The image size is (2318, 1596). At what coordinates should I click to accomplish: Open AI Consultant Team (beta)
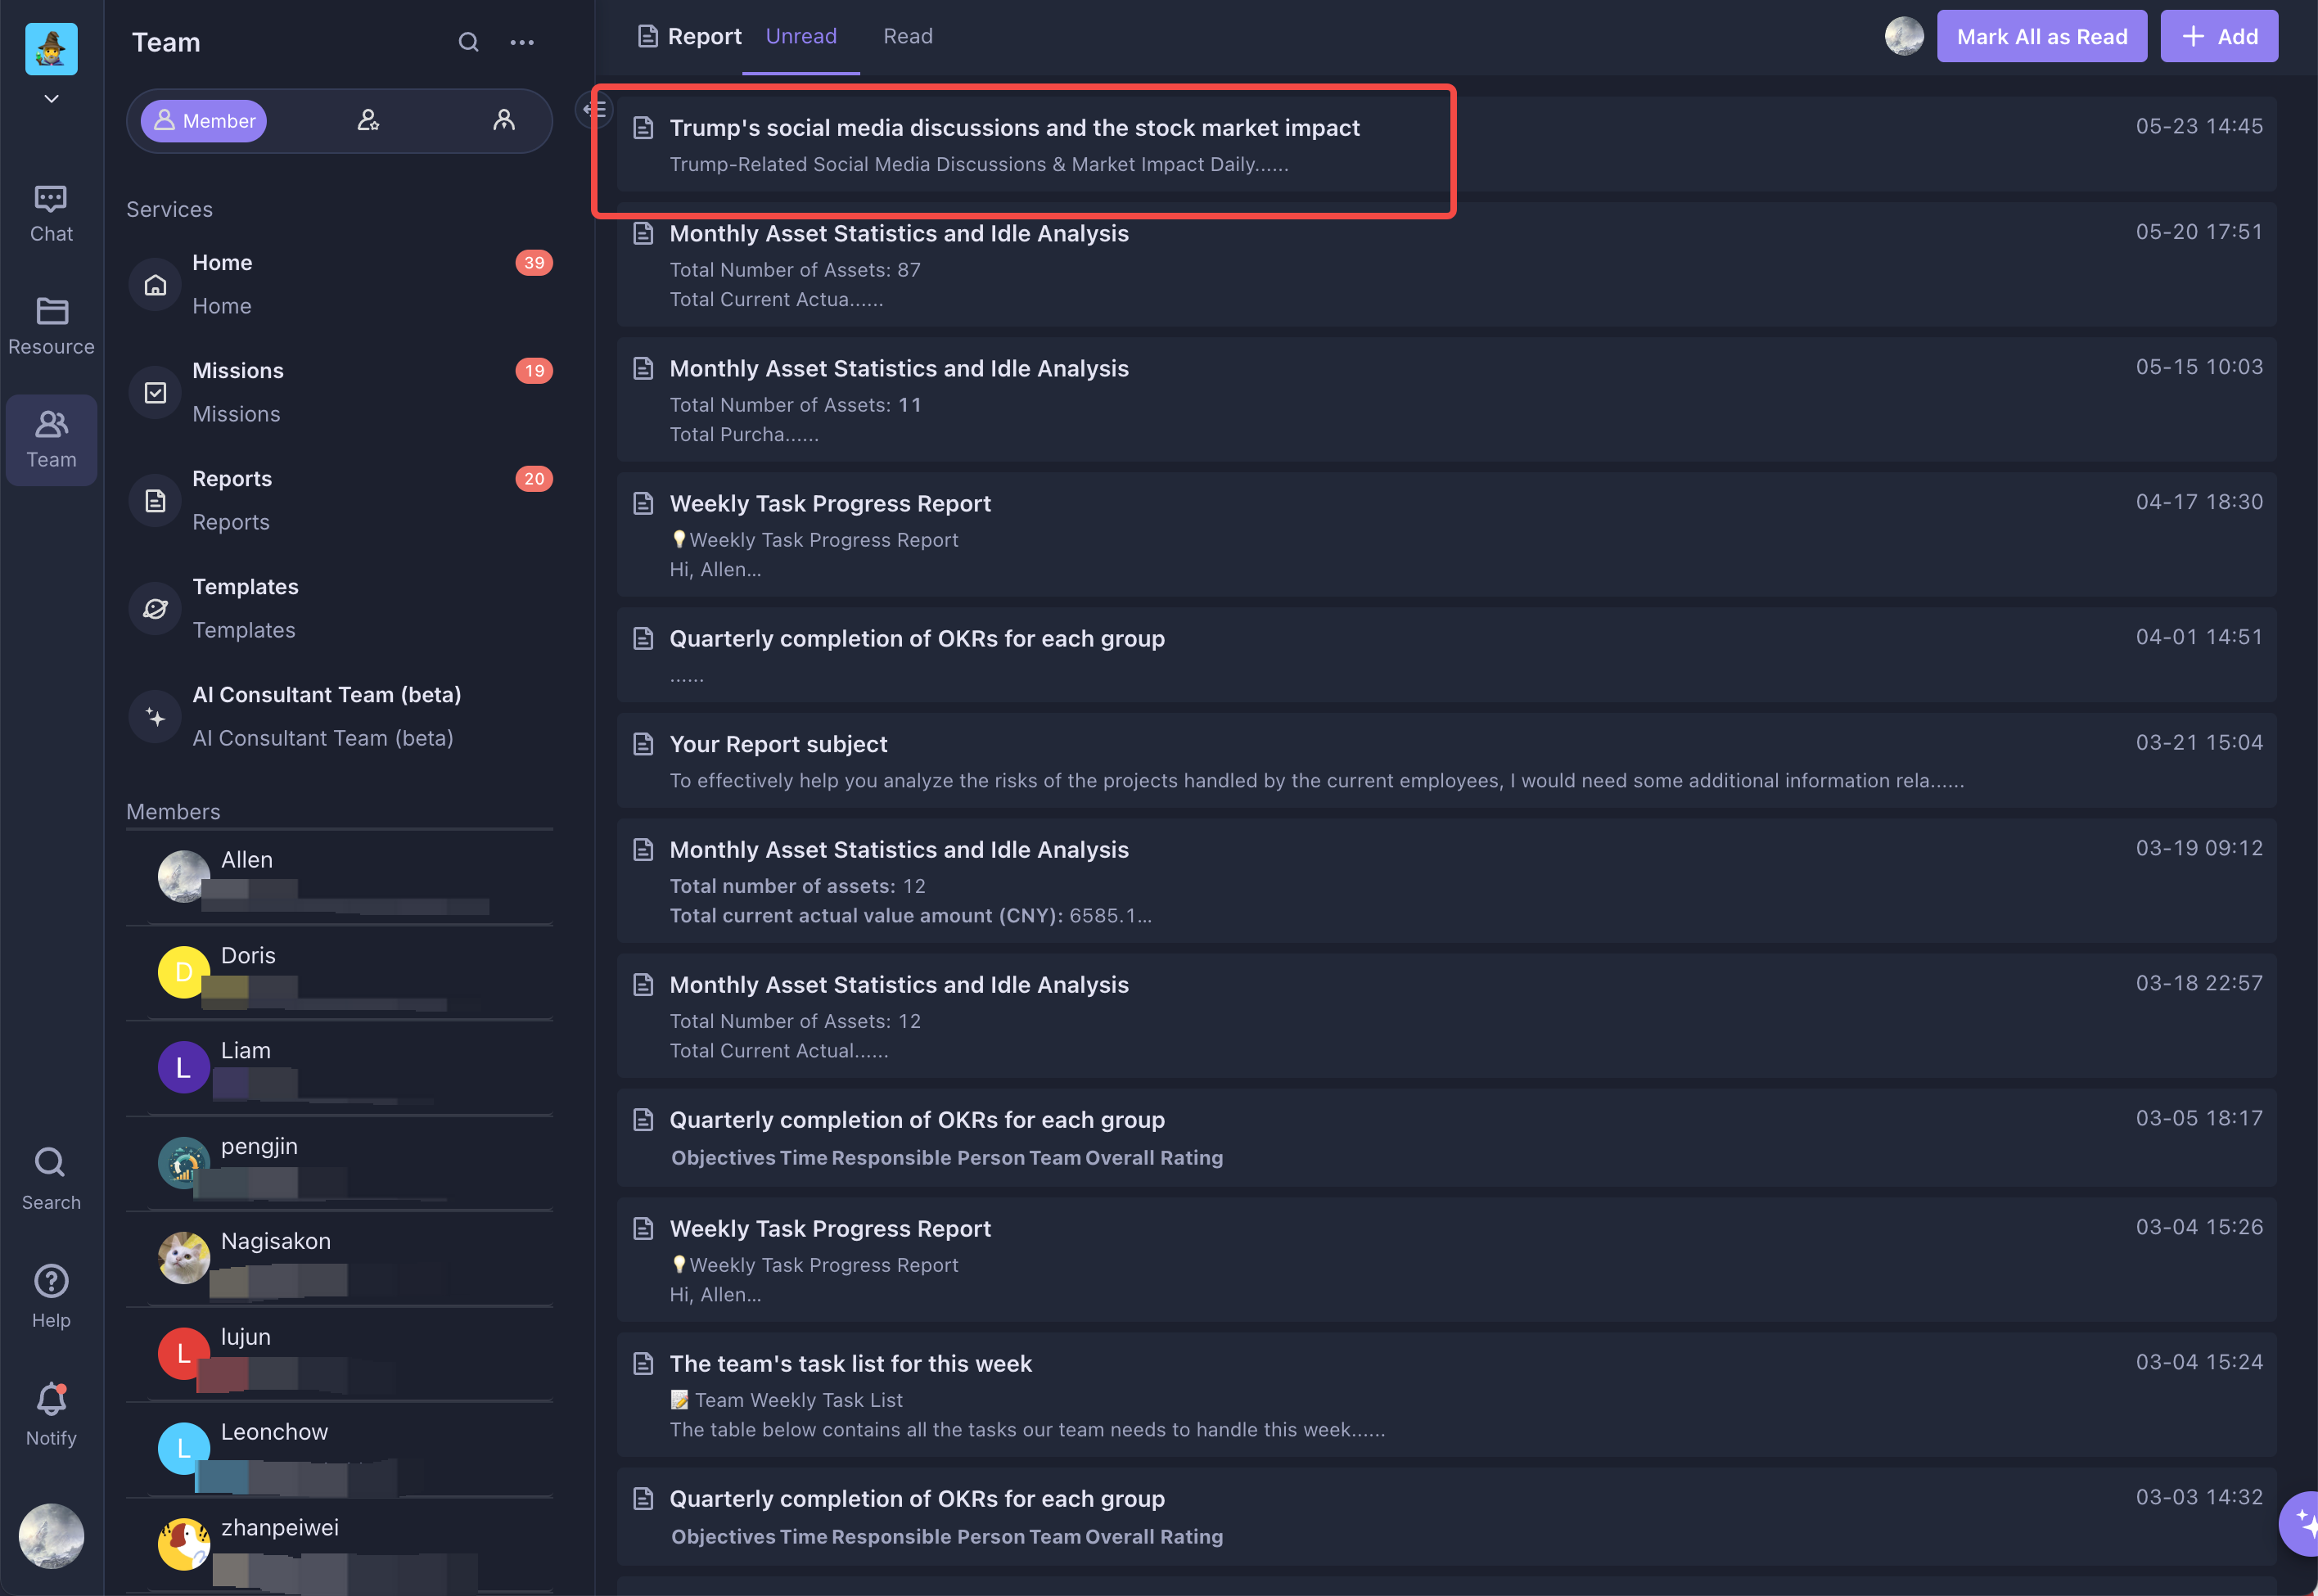[340, 716]
